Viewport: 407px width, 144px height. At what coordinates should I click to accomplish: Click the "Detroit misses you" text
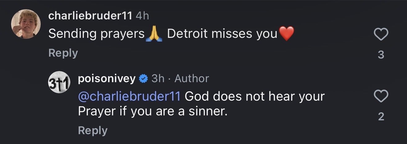(x=222, y=34)
